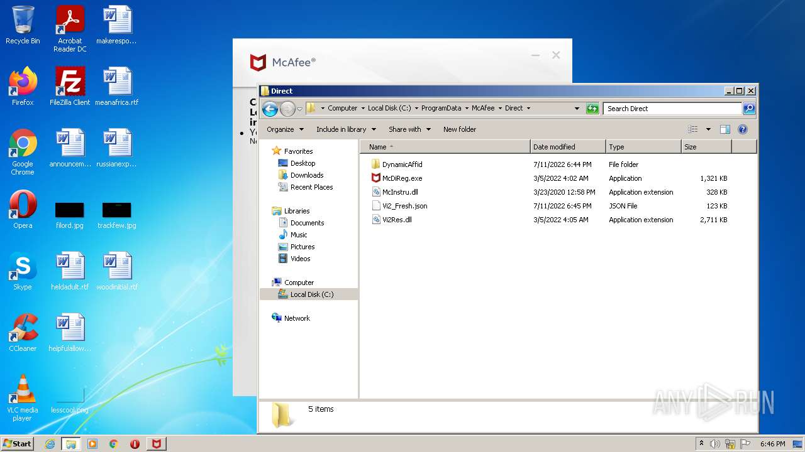Click the New folder button

click(460, 129)
